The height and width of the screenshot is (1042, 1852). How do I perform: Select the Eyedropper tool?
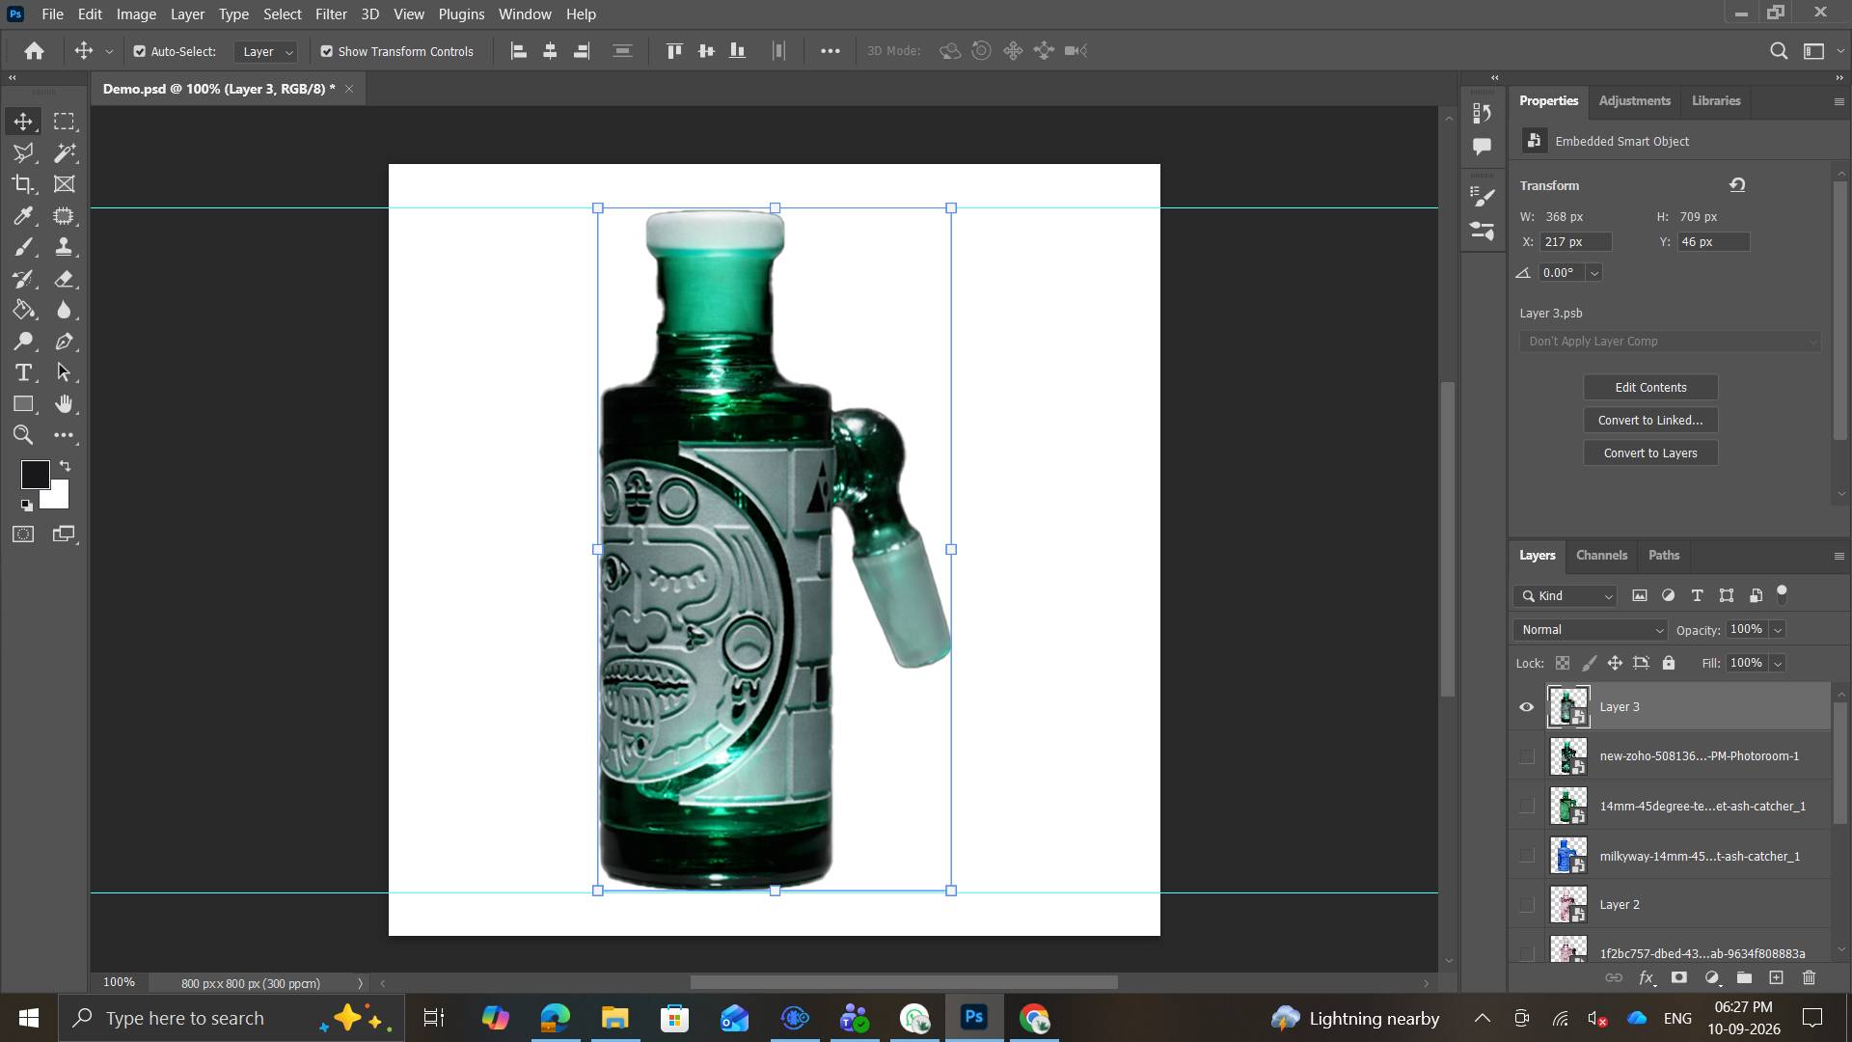pos(24,216)
